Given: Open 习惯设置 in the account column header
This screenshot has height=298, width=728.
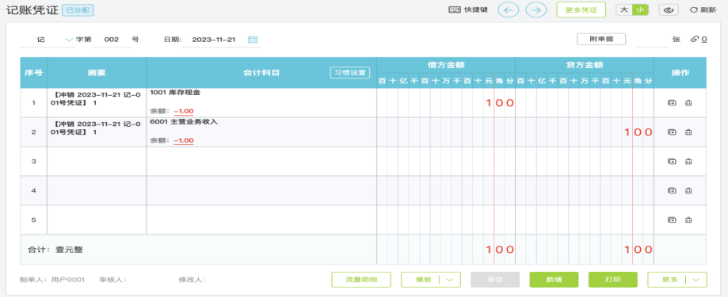Looking at the screenshot, I should (350, 73).
